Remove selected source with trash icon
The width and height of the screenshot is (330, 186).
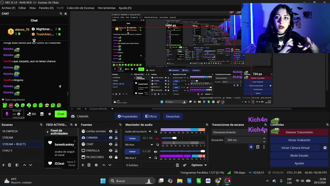coord(89,165)
